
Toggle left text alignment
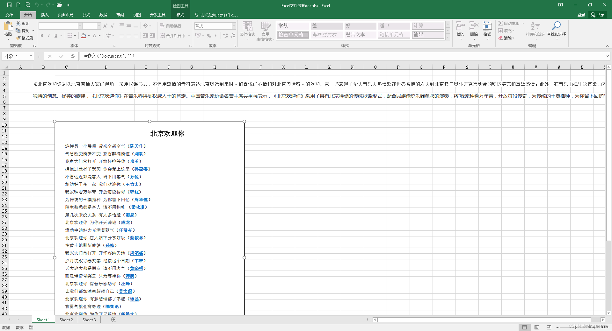121,36
